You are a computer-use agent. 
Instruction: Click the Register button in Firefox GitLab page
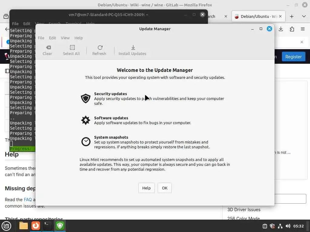293,56
